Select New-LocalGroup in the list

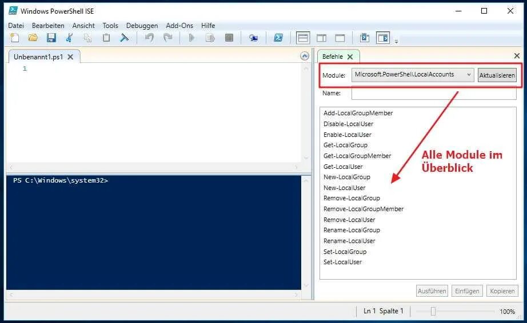346,177
